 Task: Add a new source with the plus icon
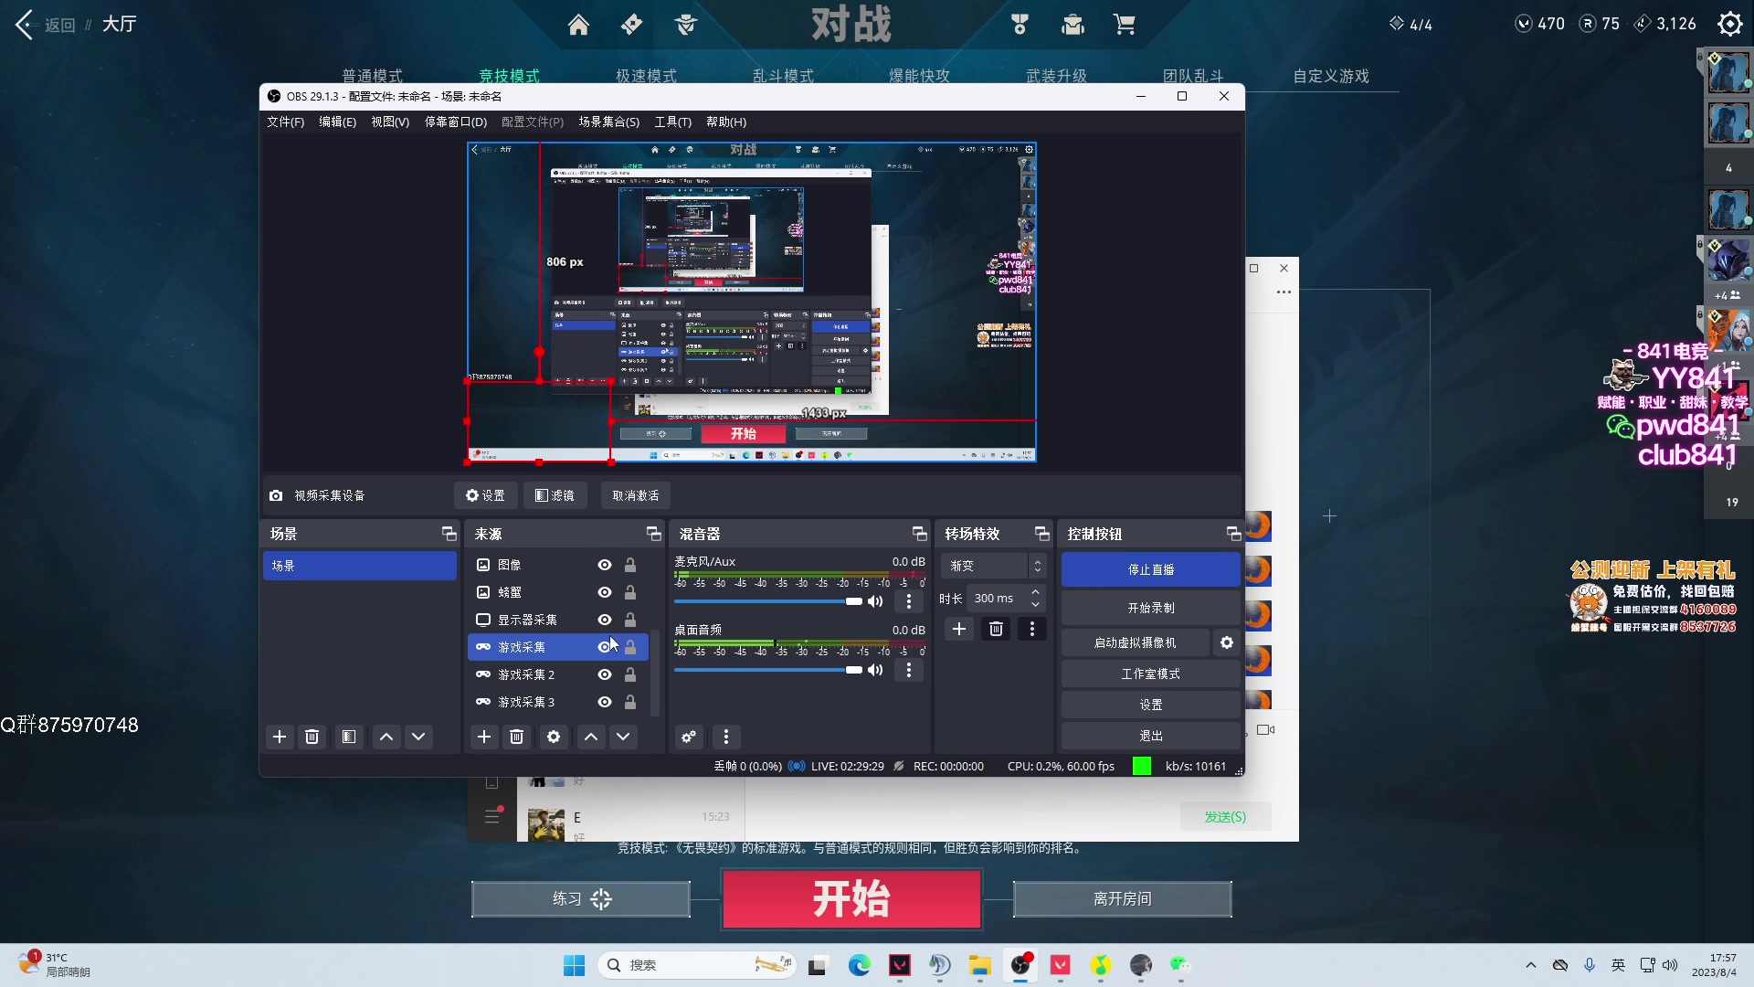(484, 737)
